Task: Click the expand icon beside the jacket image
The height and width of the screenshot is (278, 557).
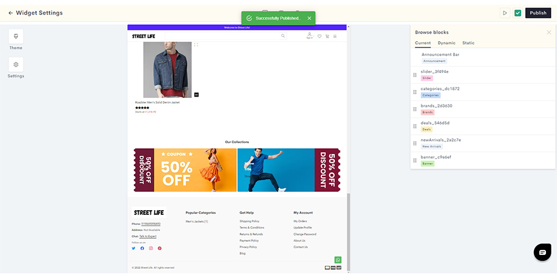Action: [x=196, y=45]
